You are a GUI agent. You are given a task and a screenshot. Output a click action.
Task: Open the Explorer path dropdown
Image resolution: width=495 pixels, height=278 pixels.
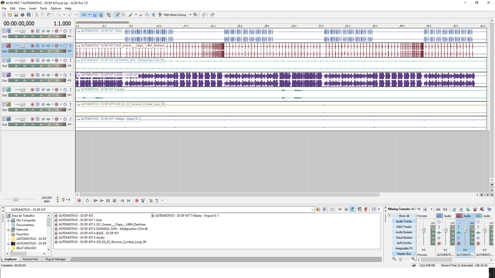coord(312,209)
